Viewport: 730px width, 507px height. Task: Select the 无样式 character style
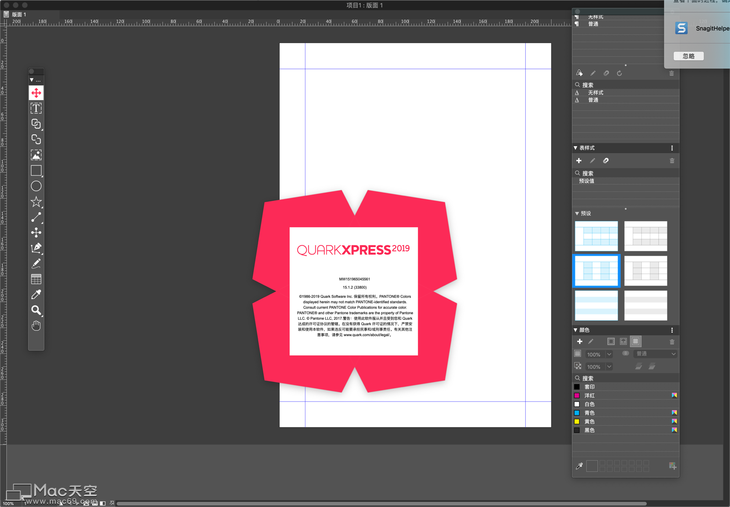[x=625, y=93]
